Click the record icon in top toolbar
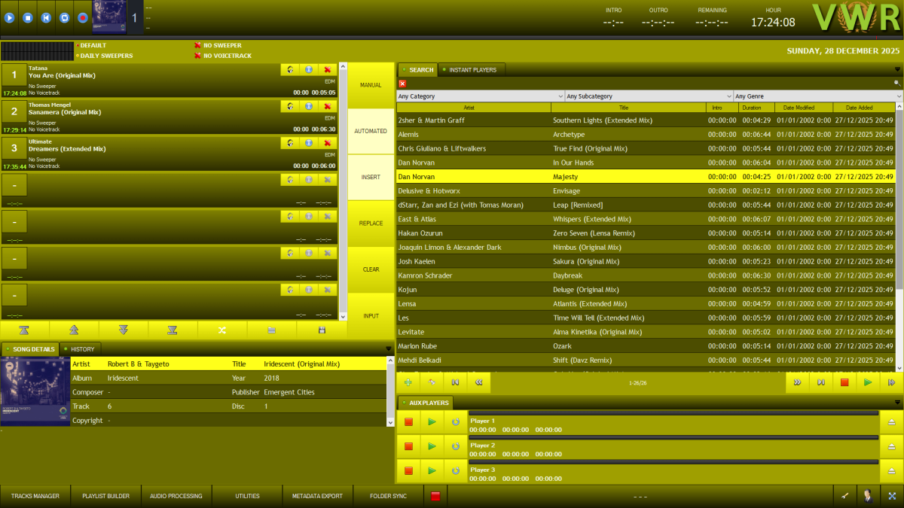 (x=82, y=16)
